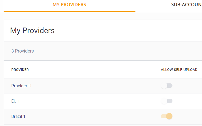
Task: Sort by the Provider column header
Action: point(20,70)
